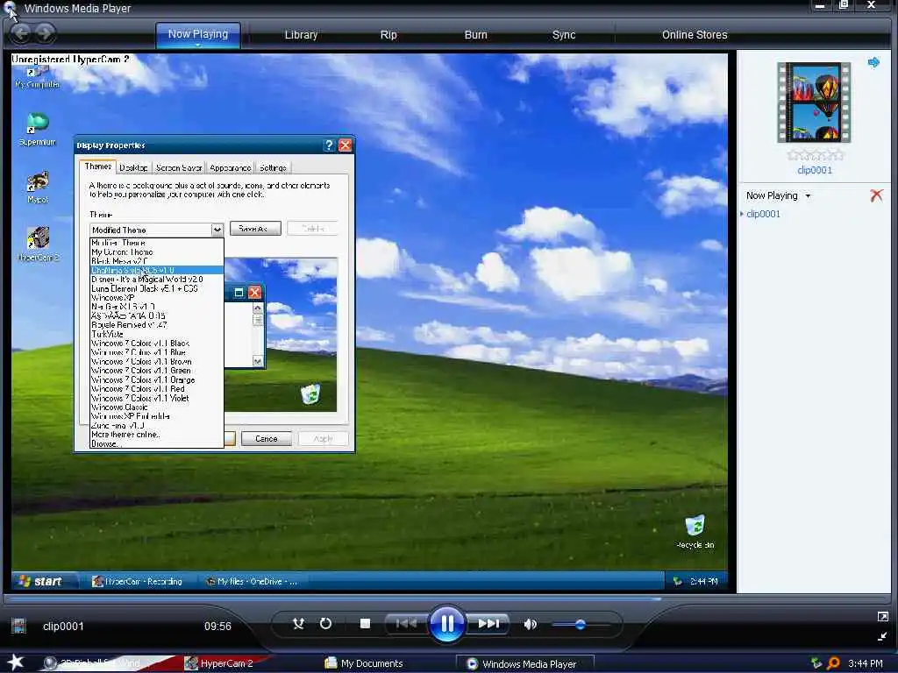The width and height of the screenshot is (898, 673).
Task: Rate clip0001 using the star rating
Action: click(815, 154)
